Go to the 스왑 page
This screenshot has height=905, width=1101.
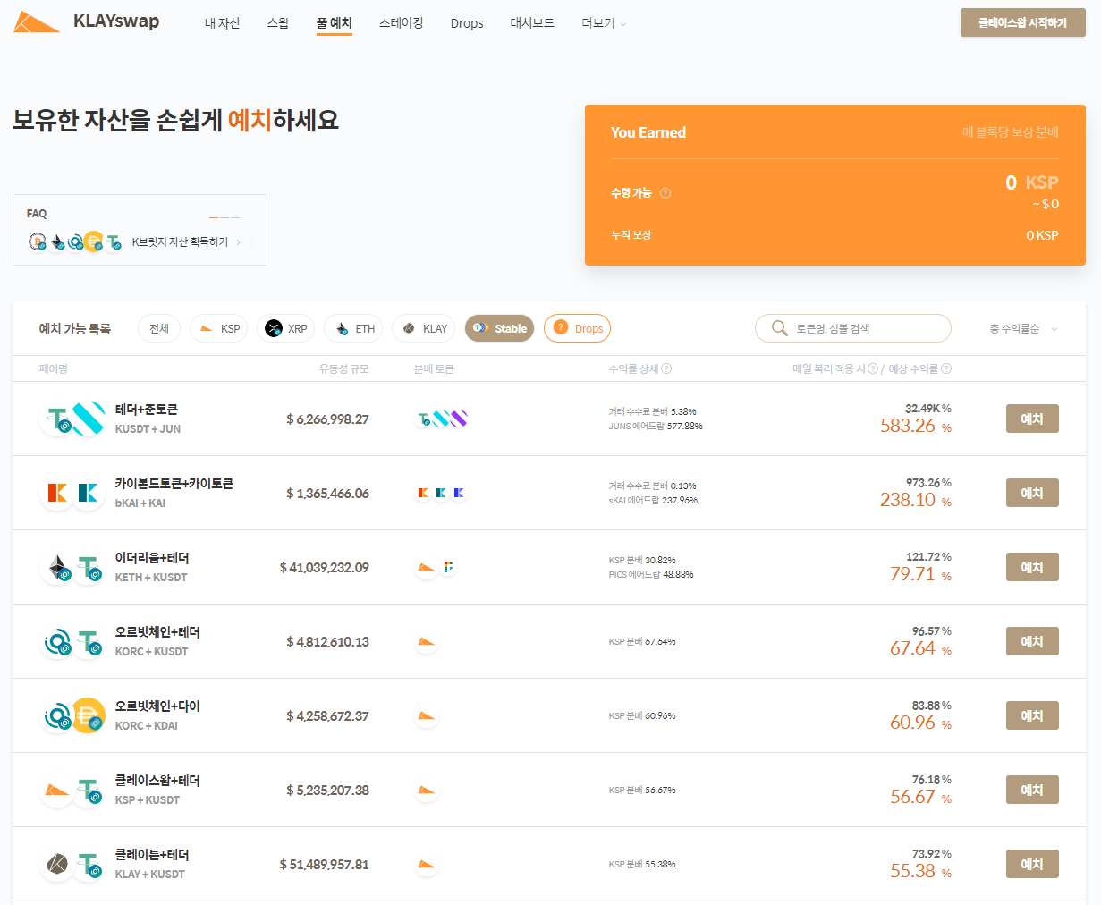(x=278, y=23)
